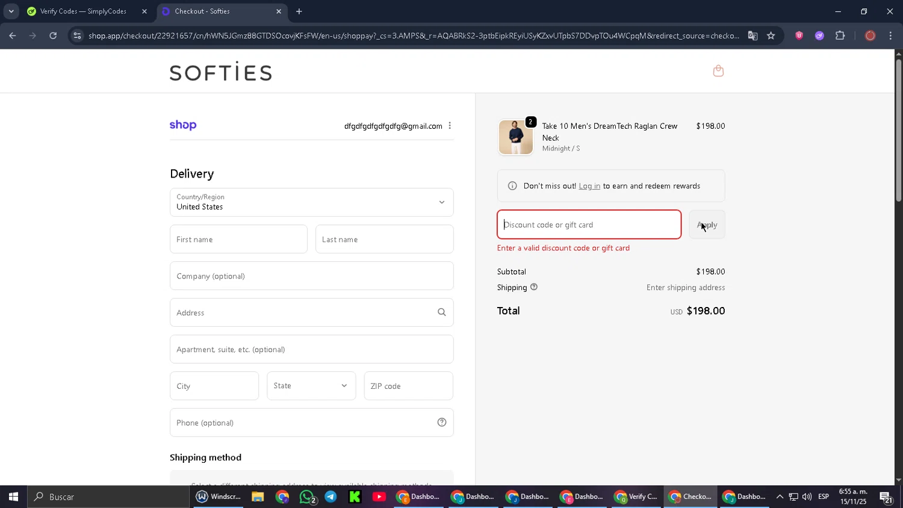Click the ESP language indicator
The height and width of the screenshot is (508, 903).
pyautogui.click(x=824, y=497)
